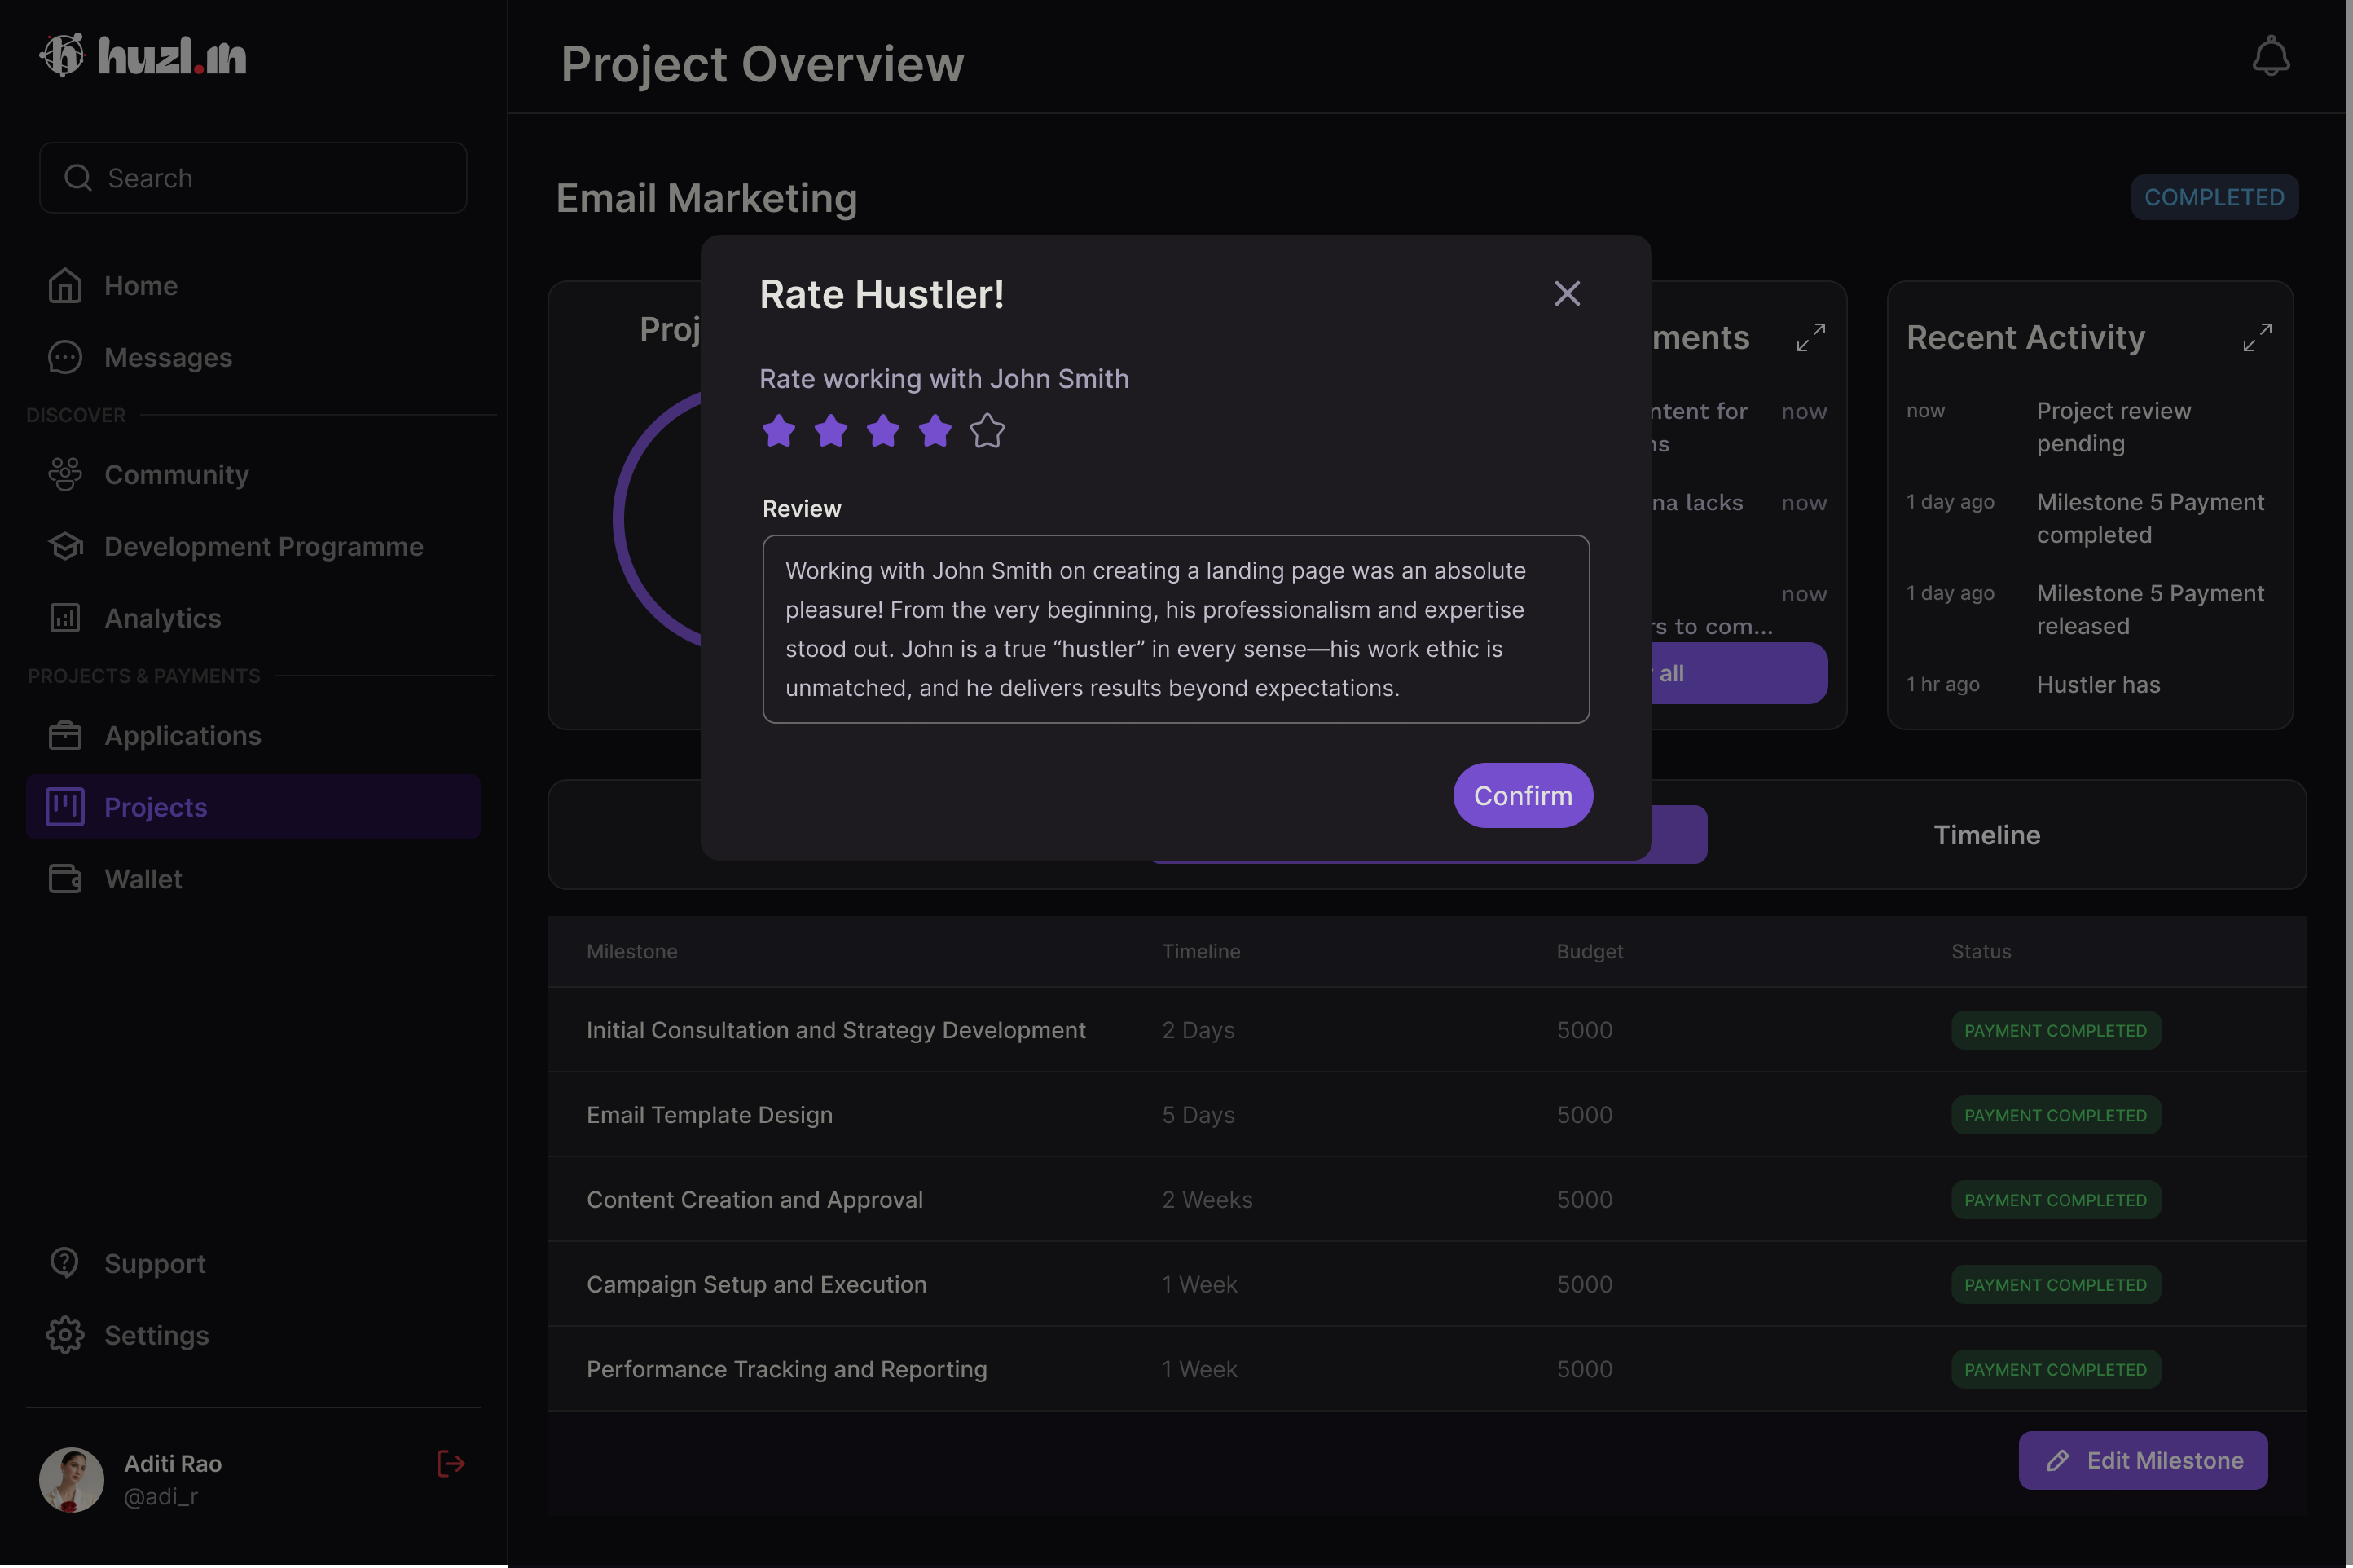2353x1568 pixels.
Task: Go to the Community page
Action: click(x=176, y=475)
